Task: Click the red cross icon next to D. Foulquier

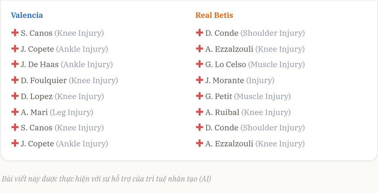Action: point(15,80)
